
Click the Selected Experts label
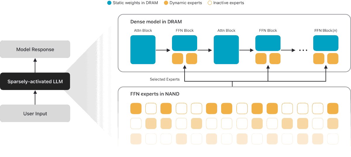[165, 79]
